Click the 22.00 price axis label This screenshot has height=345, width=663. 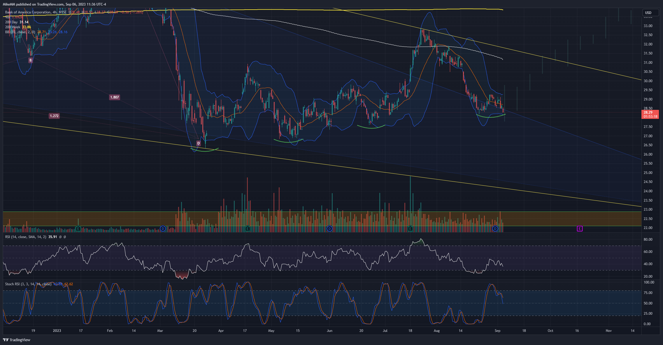click(648, 228)
